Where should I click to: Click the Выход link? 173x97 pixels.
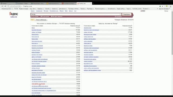pyautogui.click(x=166, y=11)
